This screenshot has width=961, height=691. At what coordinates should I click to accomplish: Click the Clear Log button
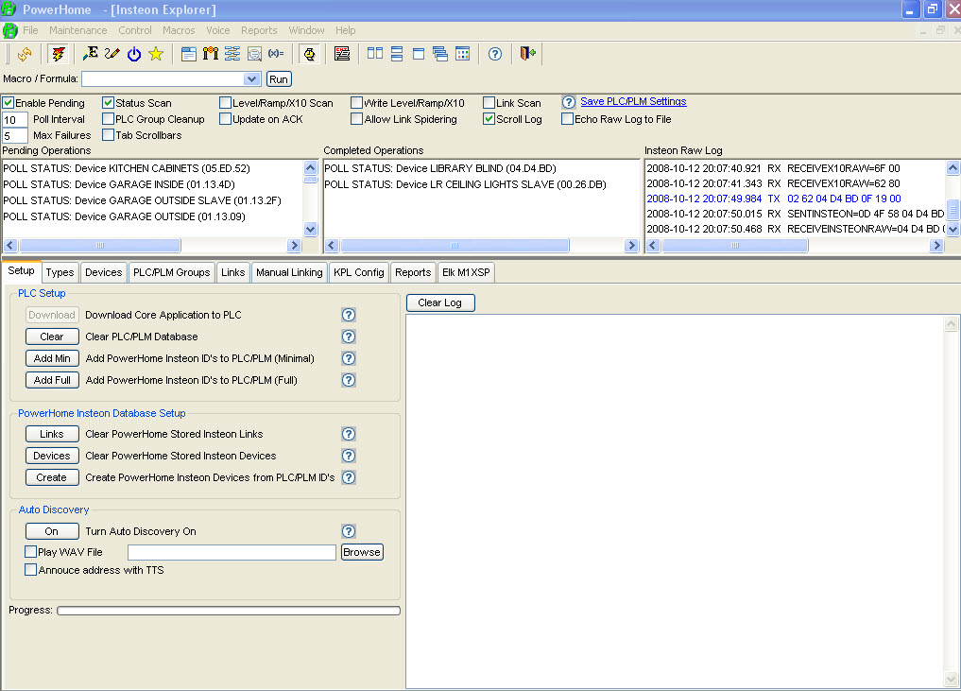point(440,302)
